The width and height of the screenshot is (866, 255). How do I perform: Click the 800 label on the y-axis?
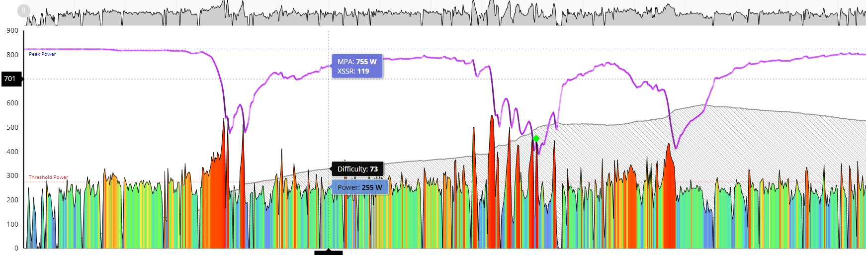click(x=12, y=55)
